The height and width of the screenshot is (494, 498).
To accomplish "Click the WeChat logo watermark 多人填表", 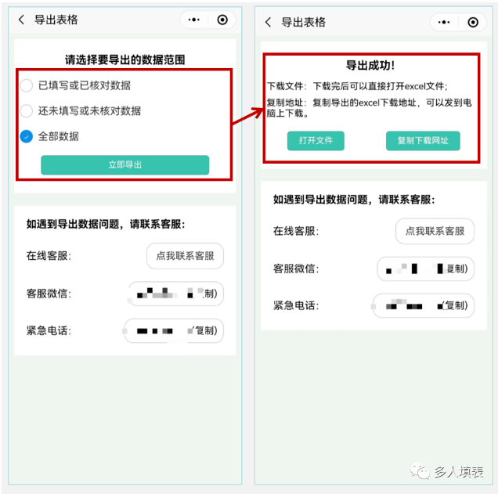I will point(447,472).
